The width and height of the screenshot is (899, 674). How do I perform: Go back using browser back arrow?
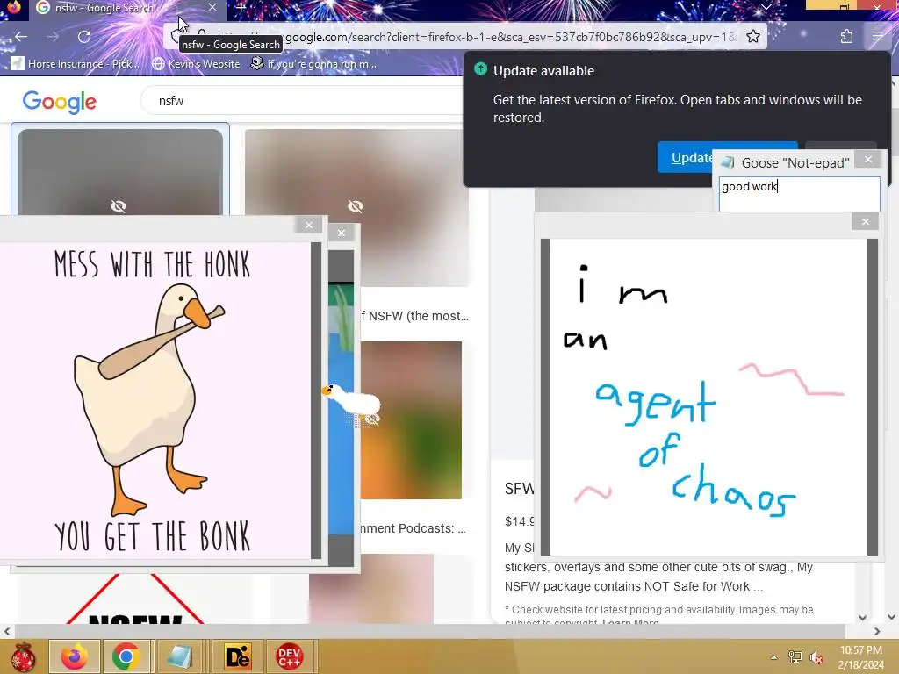(21, 37)
